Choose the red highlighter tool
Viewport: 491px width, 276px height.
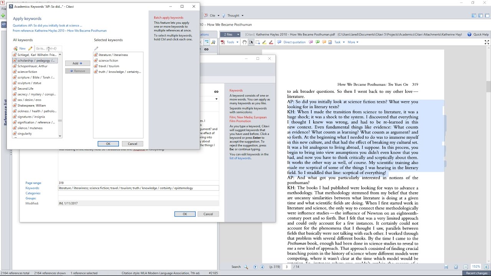pos(271,42)
